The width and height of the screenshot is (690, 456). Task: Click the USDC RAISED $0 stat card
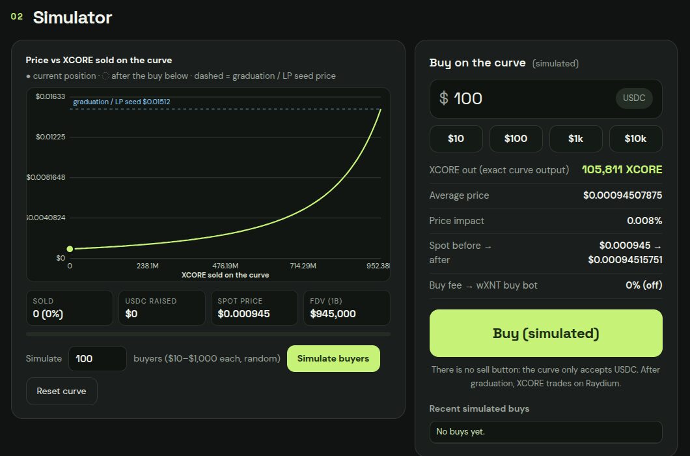pos(162,307)
